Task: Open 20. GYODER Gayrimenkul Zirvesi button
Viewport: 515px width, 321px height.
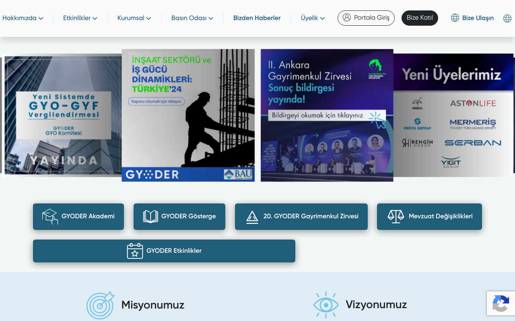Action: pyautogui.click(x=301, y=217)
